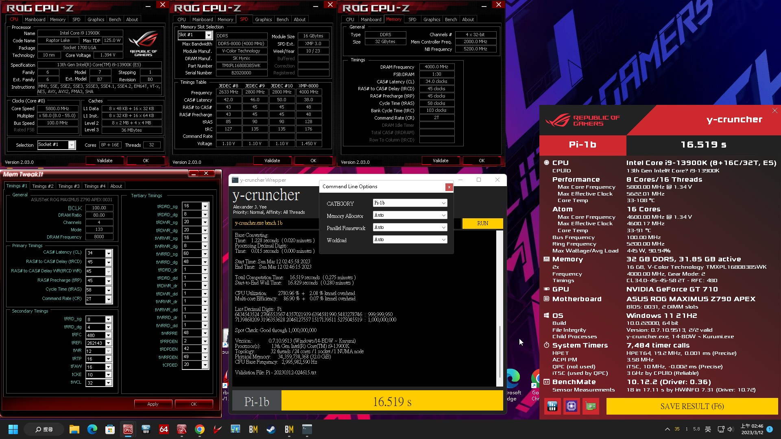
Task: Close the Command Line Options dialog
Action: (x=449, y=187)
